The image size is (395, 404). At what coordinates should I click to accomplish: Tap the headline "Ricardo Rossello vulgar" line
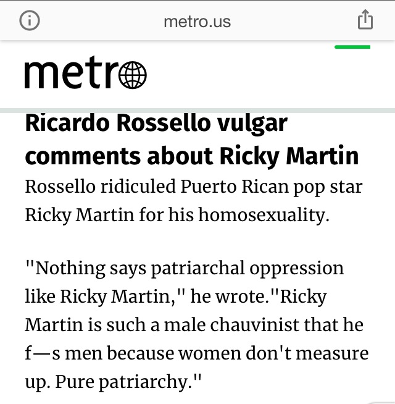coord(156,124)
